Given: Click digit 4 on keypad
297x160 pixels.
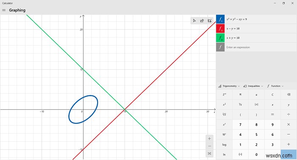Looking at the screenshot, I should [241, 134].
